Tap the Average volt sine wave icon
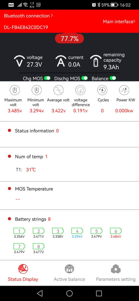Image resolution: width=139 pixels, height=301 pixels. click(58, 90)
